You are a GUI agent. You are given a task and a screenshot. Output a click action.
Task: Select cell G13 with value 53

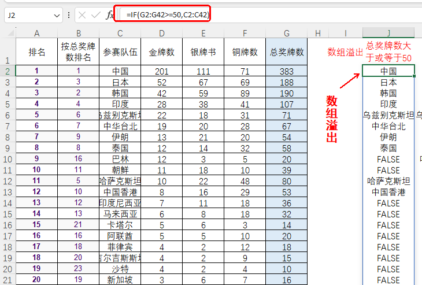[x=286, y=192]
